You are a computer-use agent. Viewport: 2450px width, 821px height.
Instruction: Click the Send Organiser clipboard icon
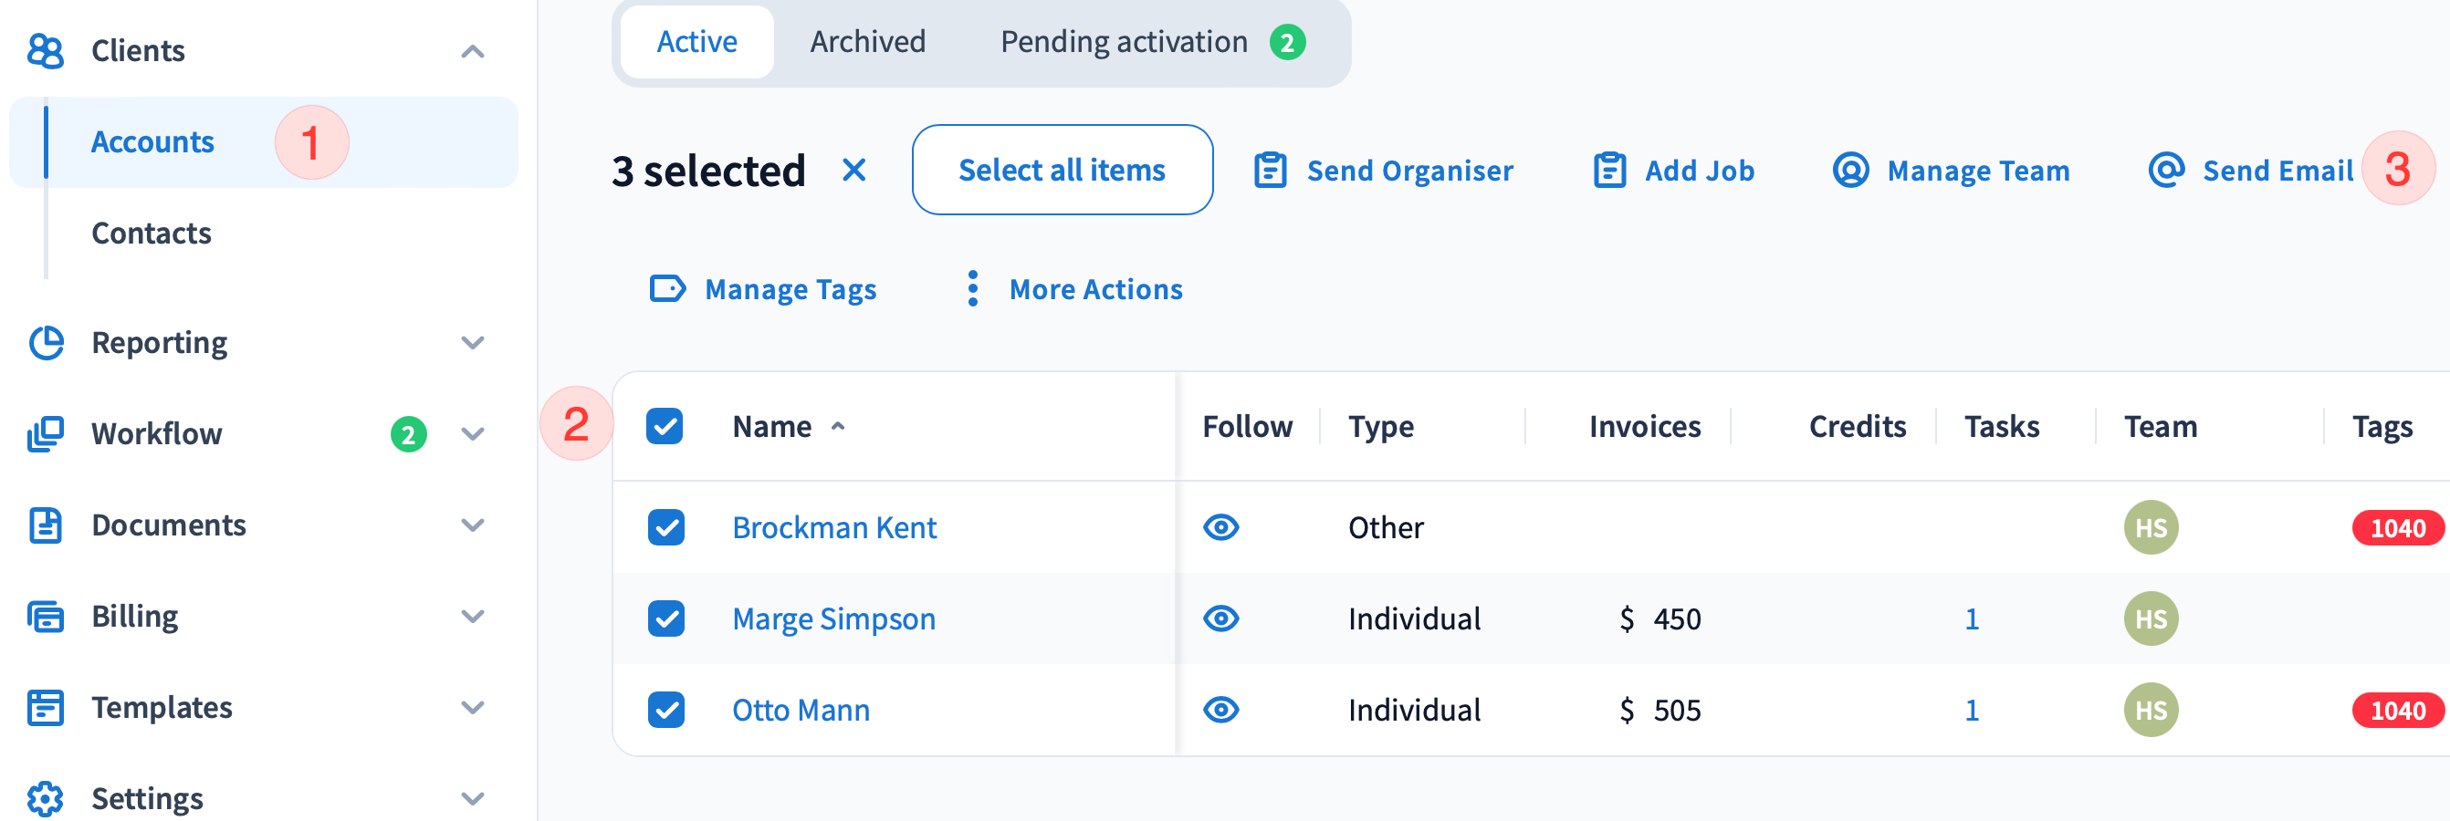click(x=1270, y=171)
